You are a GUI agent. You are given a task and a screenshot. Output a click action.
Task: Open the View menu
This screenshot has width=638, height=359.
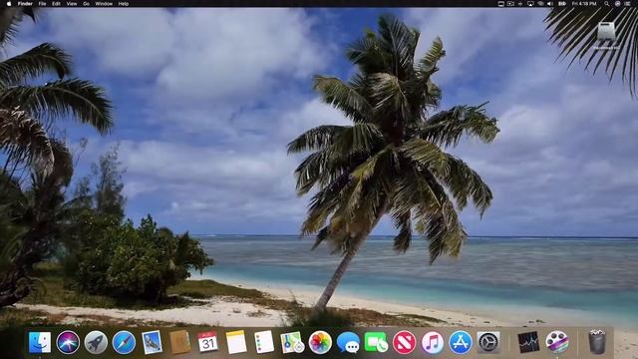(72, 4)
